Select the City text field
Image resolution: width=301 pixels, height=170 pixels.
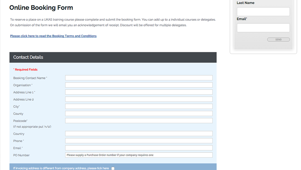pyautogui.click(x=139, y=106)
